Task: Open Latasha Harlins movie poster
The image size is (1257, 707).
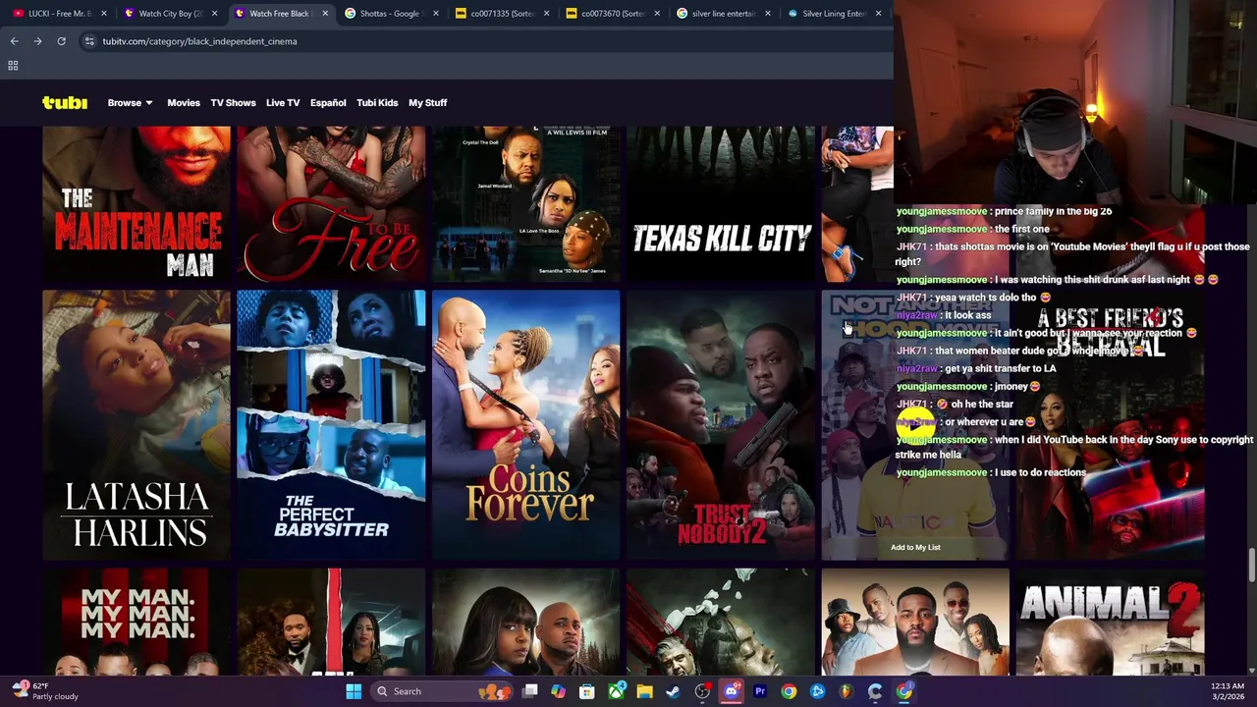Action: (x=137, y=424)
